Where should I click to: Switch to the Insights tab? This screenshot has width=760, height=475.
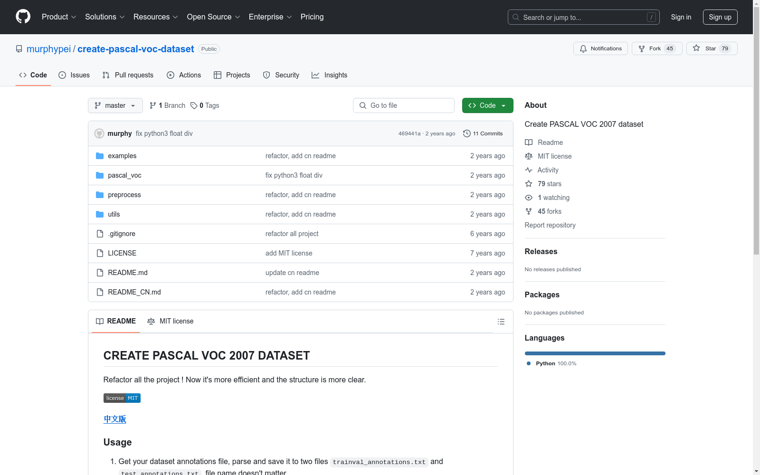coord(330,75)
